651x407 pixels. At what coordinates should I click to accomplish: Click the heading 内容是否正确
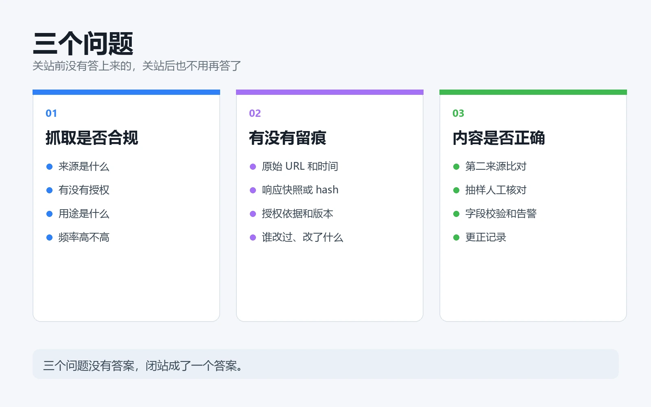tap(499, 138)
